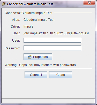Click the Driver: label
This screenshot has width=97, height=105.
[x=15, y=27]
